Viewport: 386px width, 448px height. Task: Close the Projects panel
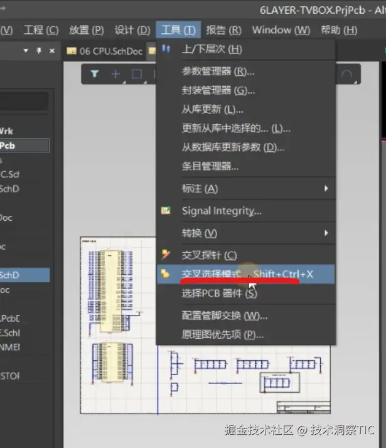click(x=51, y=51)
